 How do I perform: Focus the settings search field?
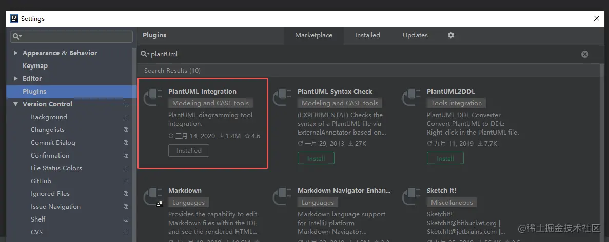71,37
